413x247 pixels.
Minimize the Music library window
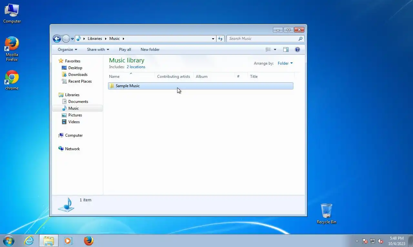[x=278, y=30]
